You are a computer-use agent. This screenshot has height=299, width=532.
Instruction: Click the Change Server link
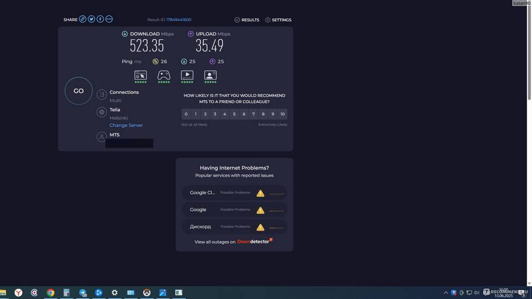tap(126, 125)
